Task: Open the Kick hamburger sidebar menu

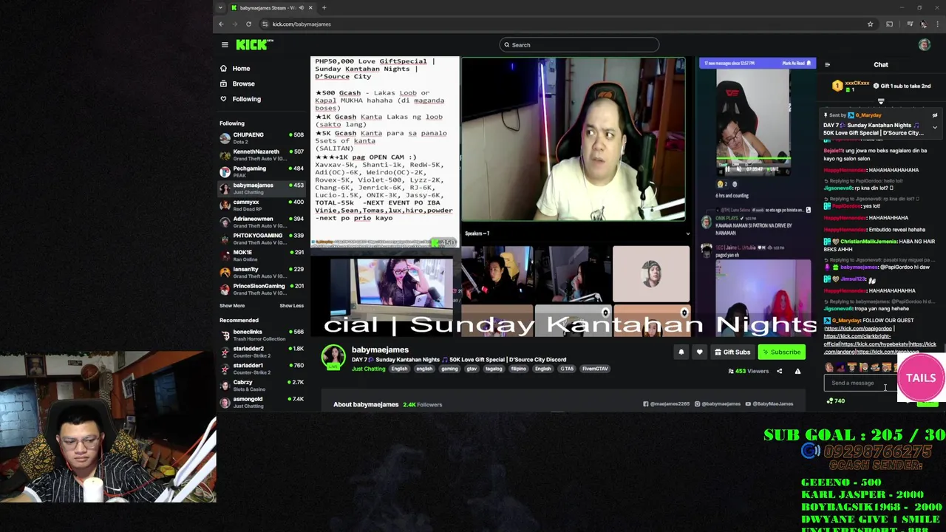Action: (225, 45)
